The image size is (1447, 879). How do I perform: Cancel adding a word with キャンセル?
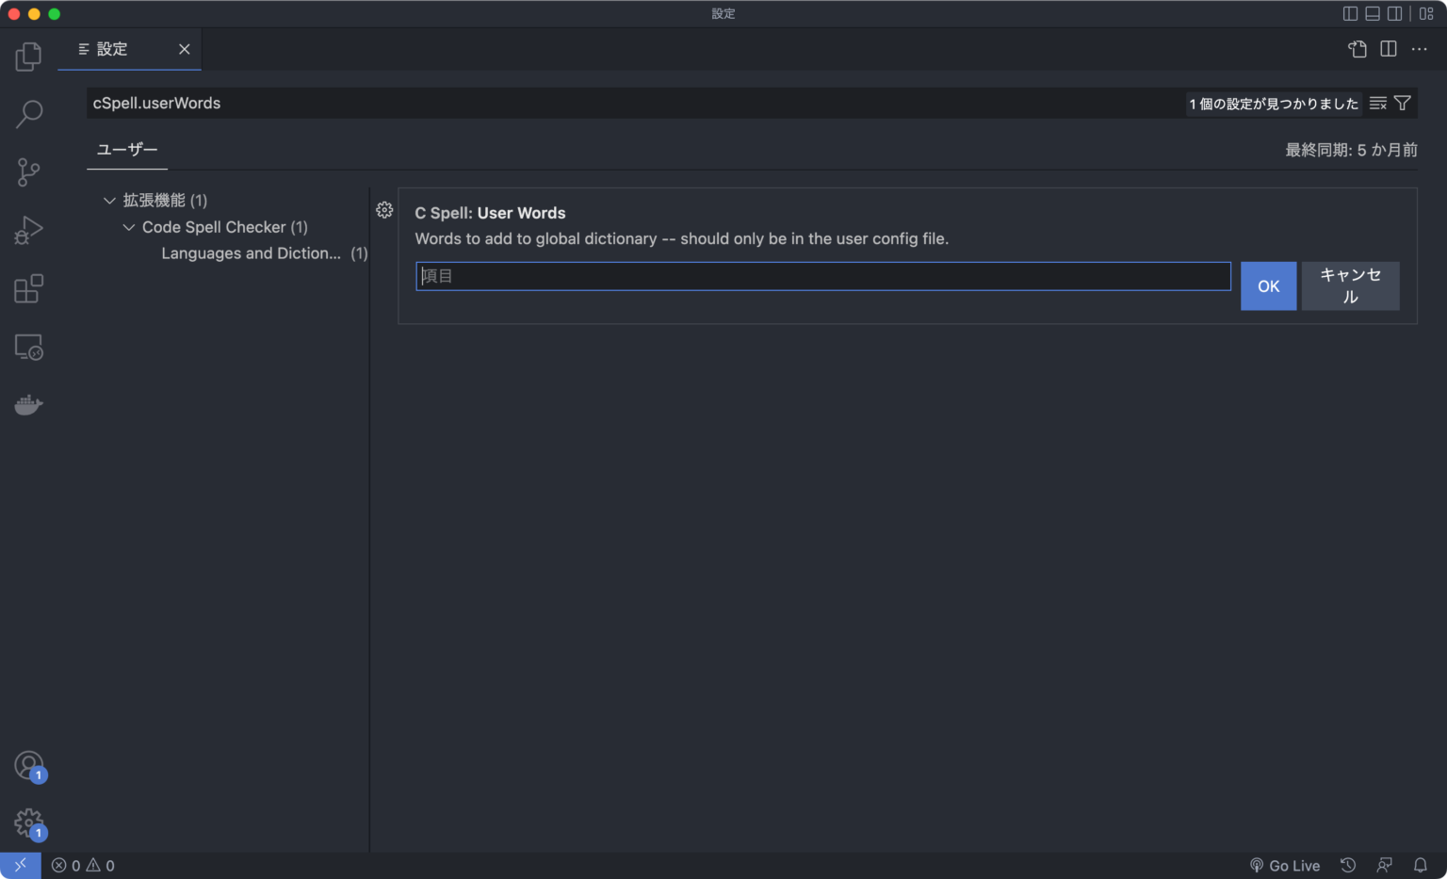pyautogui.click(x=1349, y=285)
